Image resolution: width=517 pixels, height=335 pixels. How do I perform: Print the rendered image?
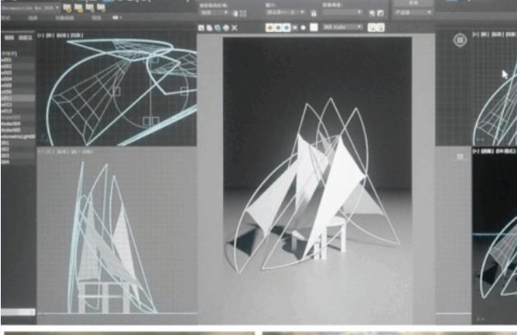(x=226, y=28)
